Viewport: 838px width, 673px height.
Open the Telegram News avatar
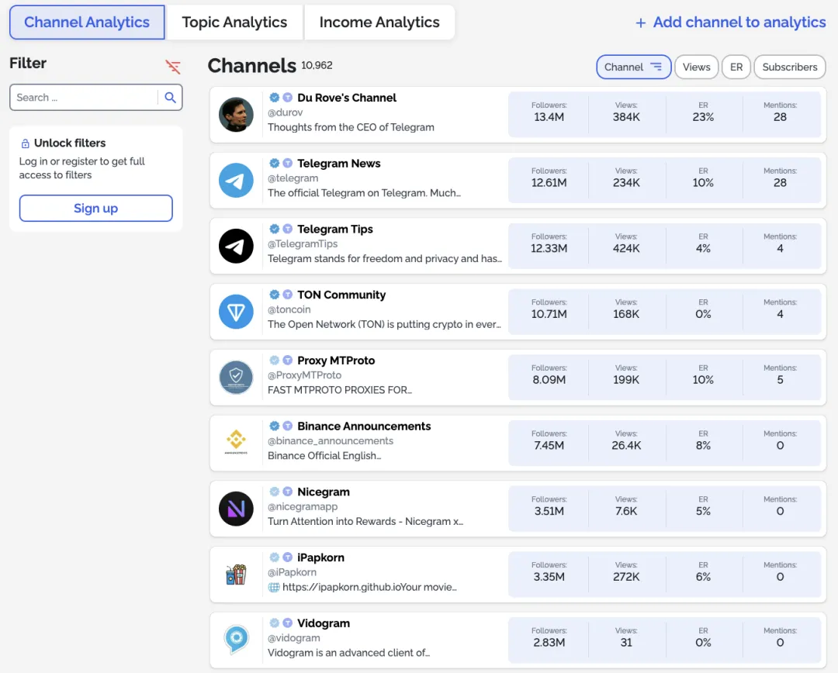[x=236, y=180]
